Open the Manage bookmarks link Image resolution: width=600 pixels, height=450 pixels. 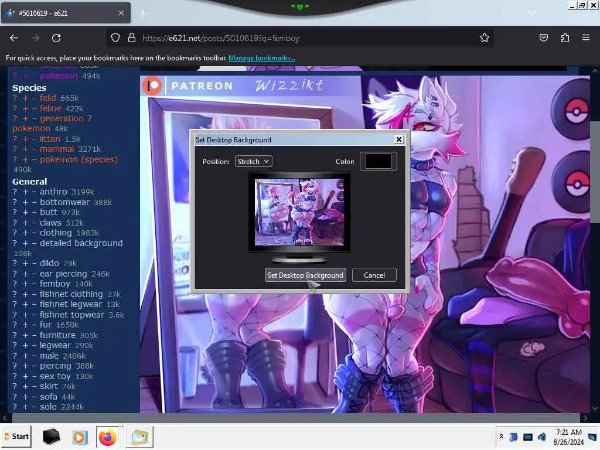(262, 58)
